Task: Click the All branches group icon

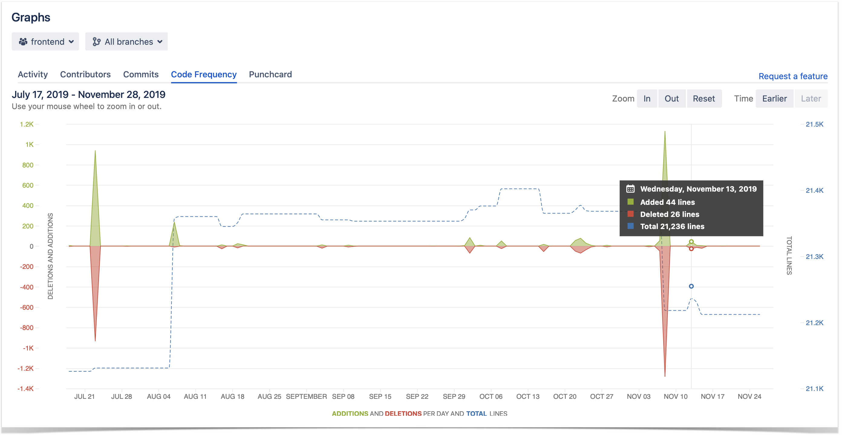Action: click(97, 41)
